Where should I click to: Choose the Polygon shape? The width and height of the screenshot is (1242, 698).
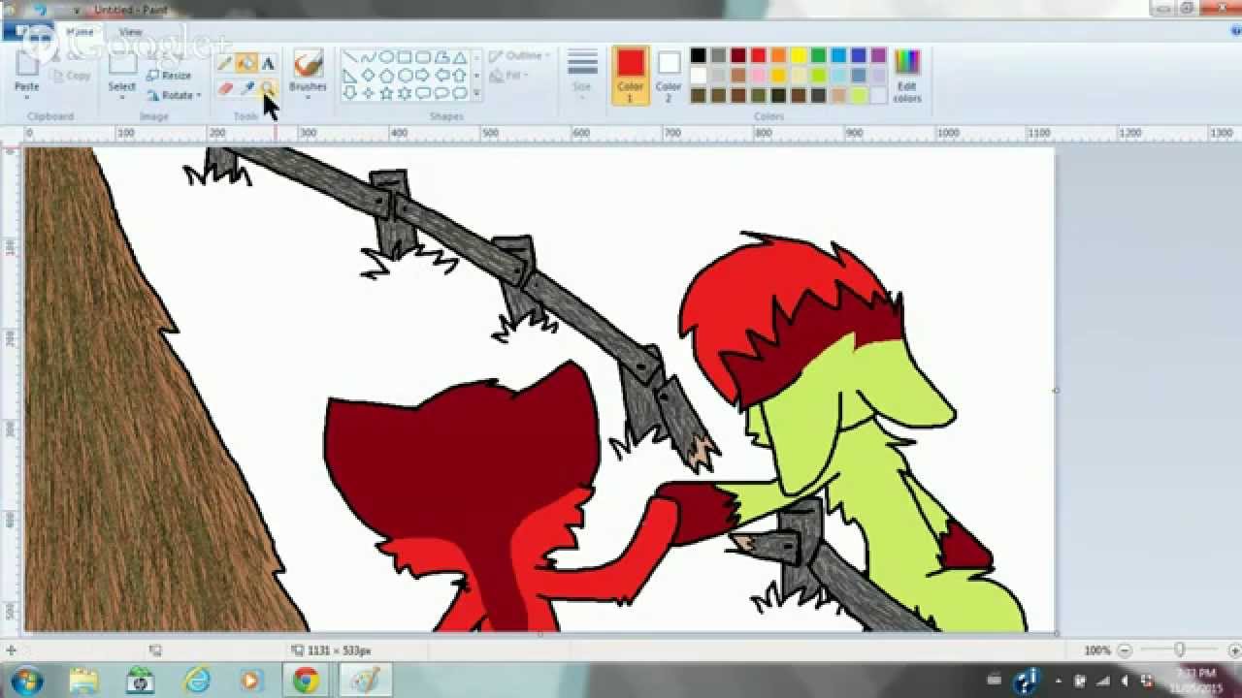[441, 57]
